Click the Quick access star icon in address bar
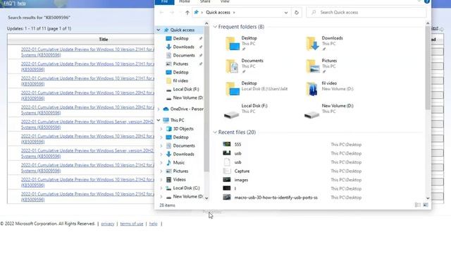This screenshot has width=451, height=254. 197,13
